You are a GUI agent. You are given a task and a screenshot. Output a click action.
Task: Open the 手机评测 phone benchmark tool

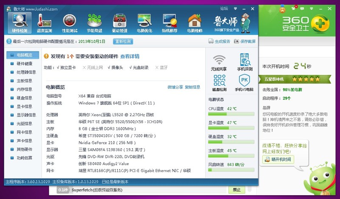point(245,62)
